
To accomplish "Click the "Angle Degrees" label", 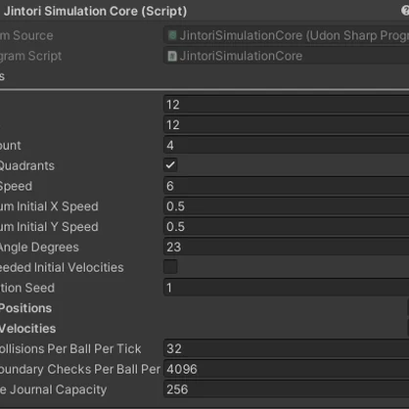I will (x=39, y=248).
